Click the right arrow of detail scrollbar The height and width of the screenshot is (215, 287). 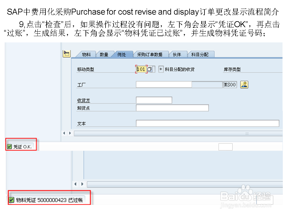point(70,133)
